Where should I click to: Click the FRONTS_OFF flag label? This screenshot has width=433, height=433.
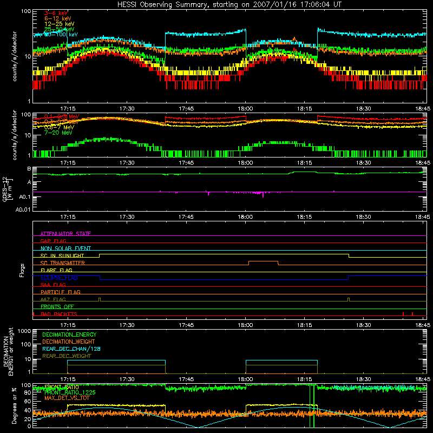[57, 306]
